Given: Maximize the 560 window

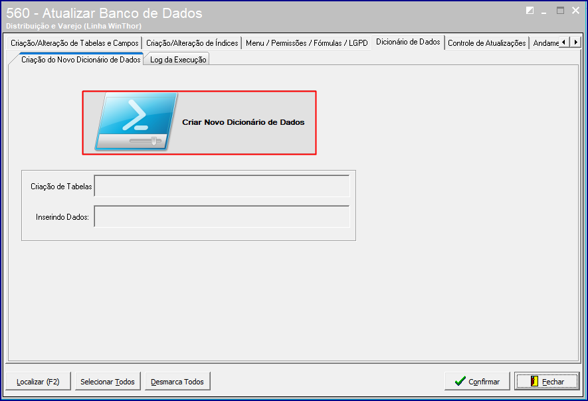Looking at the screenshot, I should click(x=560, y=11).
